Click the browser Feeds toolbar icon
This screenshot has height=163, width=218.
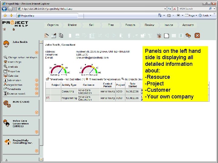169,15
